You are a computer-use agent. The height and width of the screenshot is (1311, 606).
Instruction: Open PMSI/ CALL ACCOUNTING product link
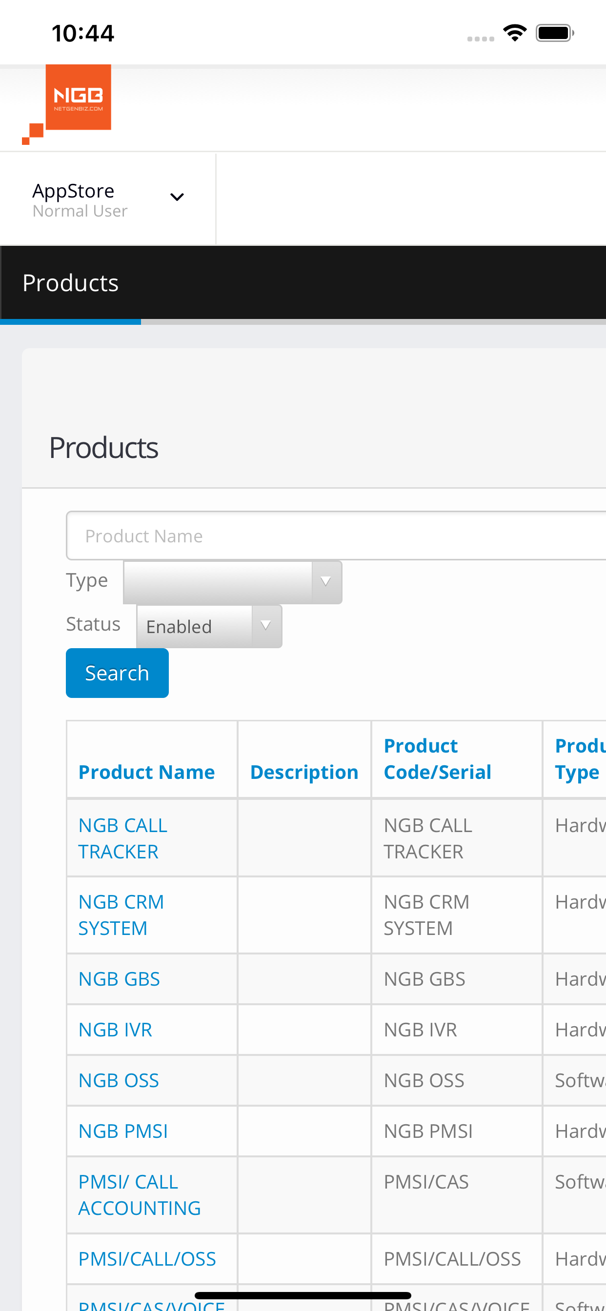point(140,1194)
